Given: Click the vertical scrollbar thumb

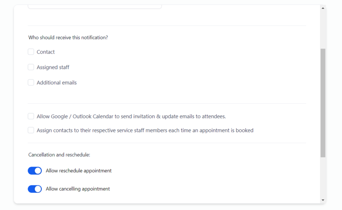Looking at the screenshot, I should click(x=323, y=102).
